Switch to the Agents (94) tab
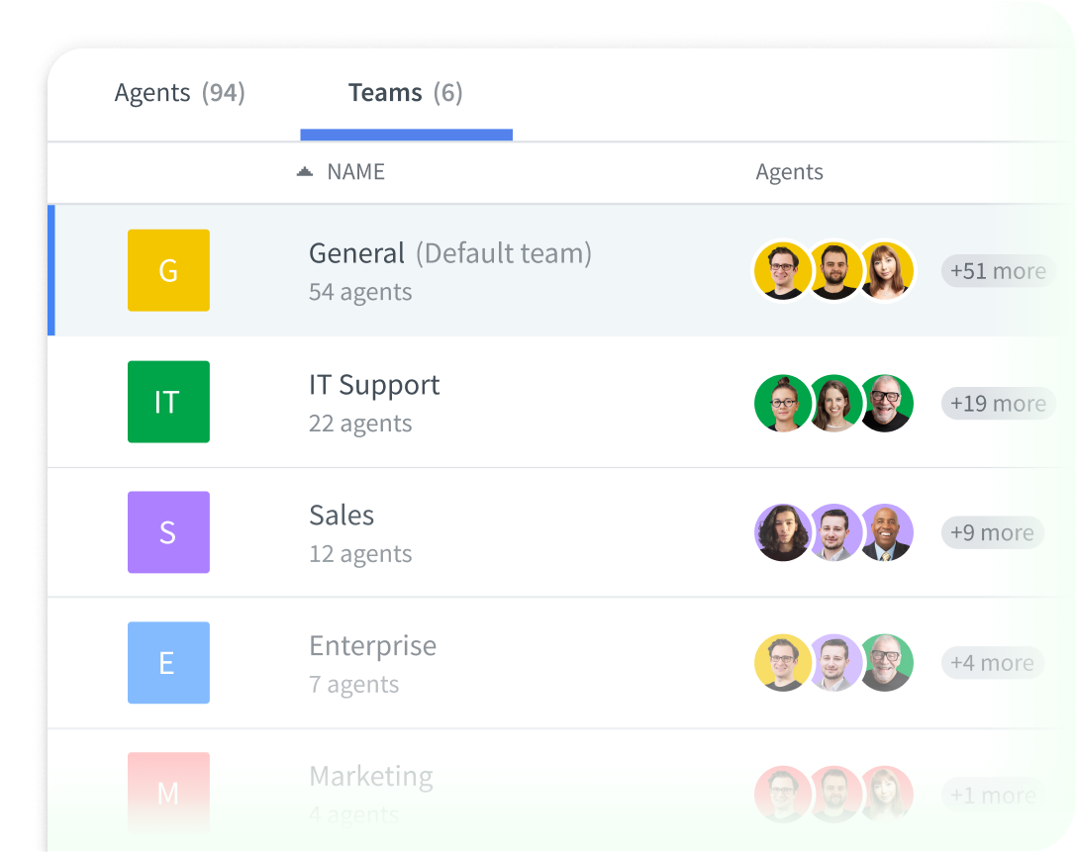The height and width of the screenshot is (852, 1075). coord(179,92)
